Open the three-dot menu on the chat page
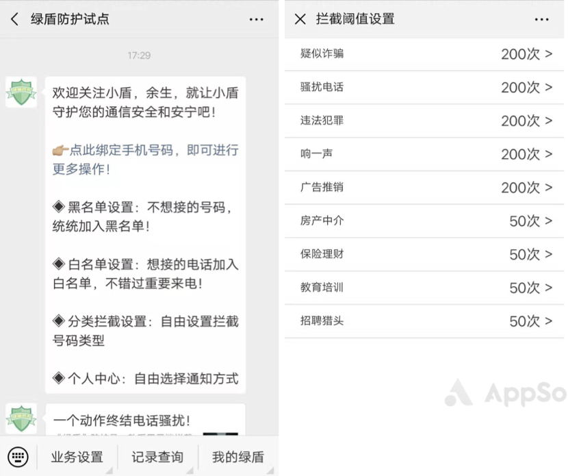This screenshot has width=568, height=476. pyautogui.click(x=257, y=20)
